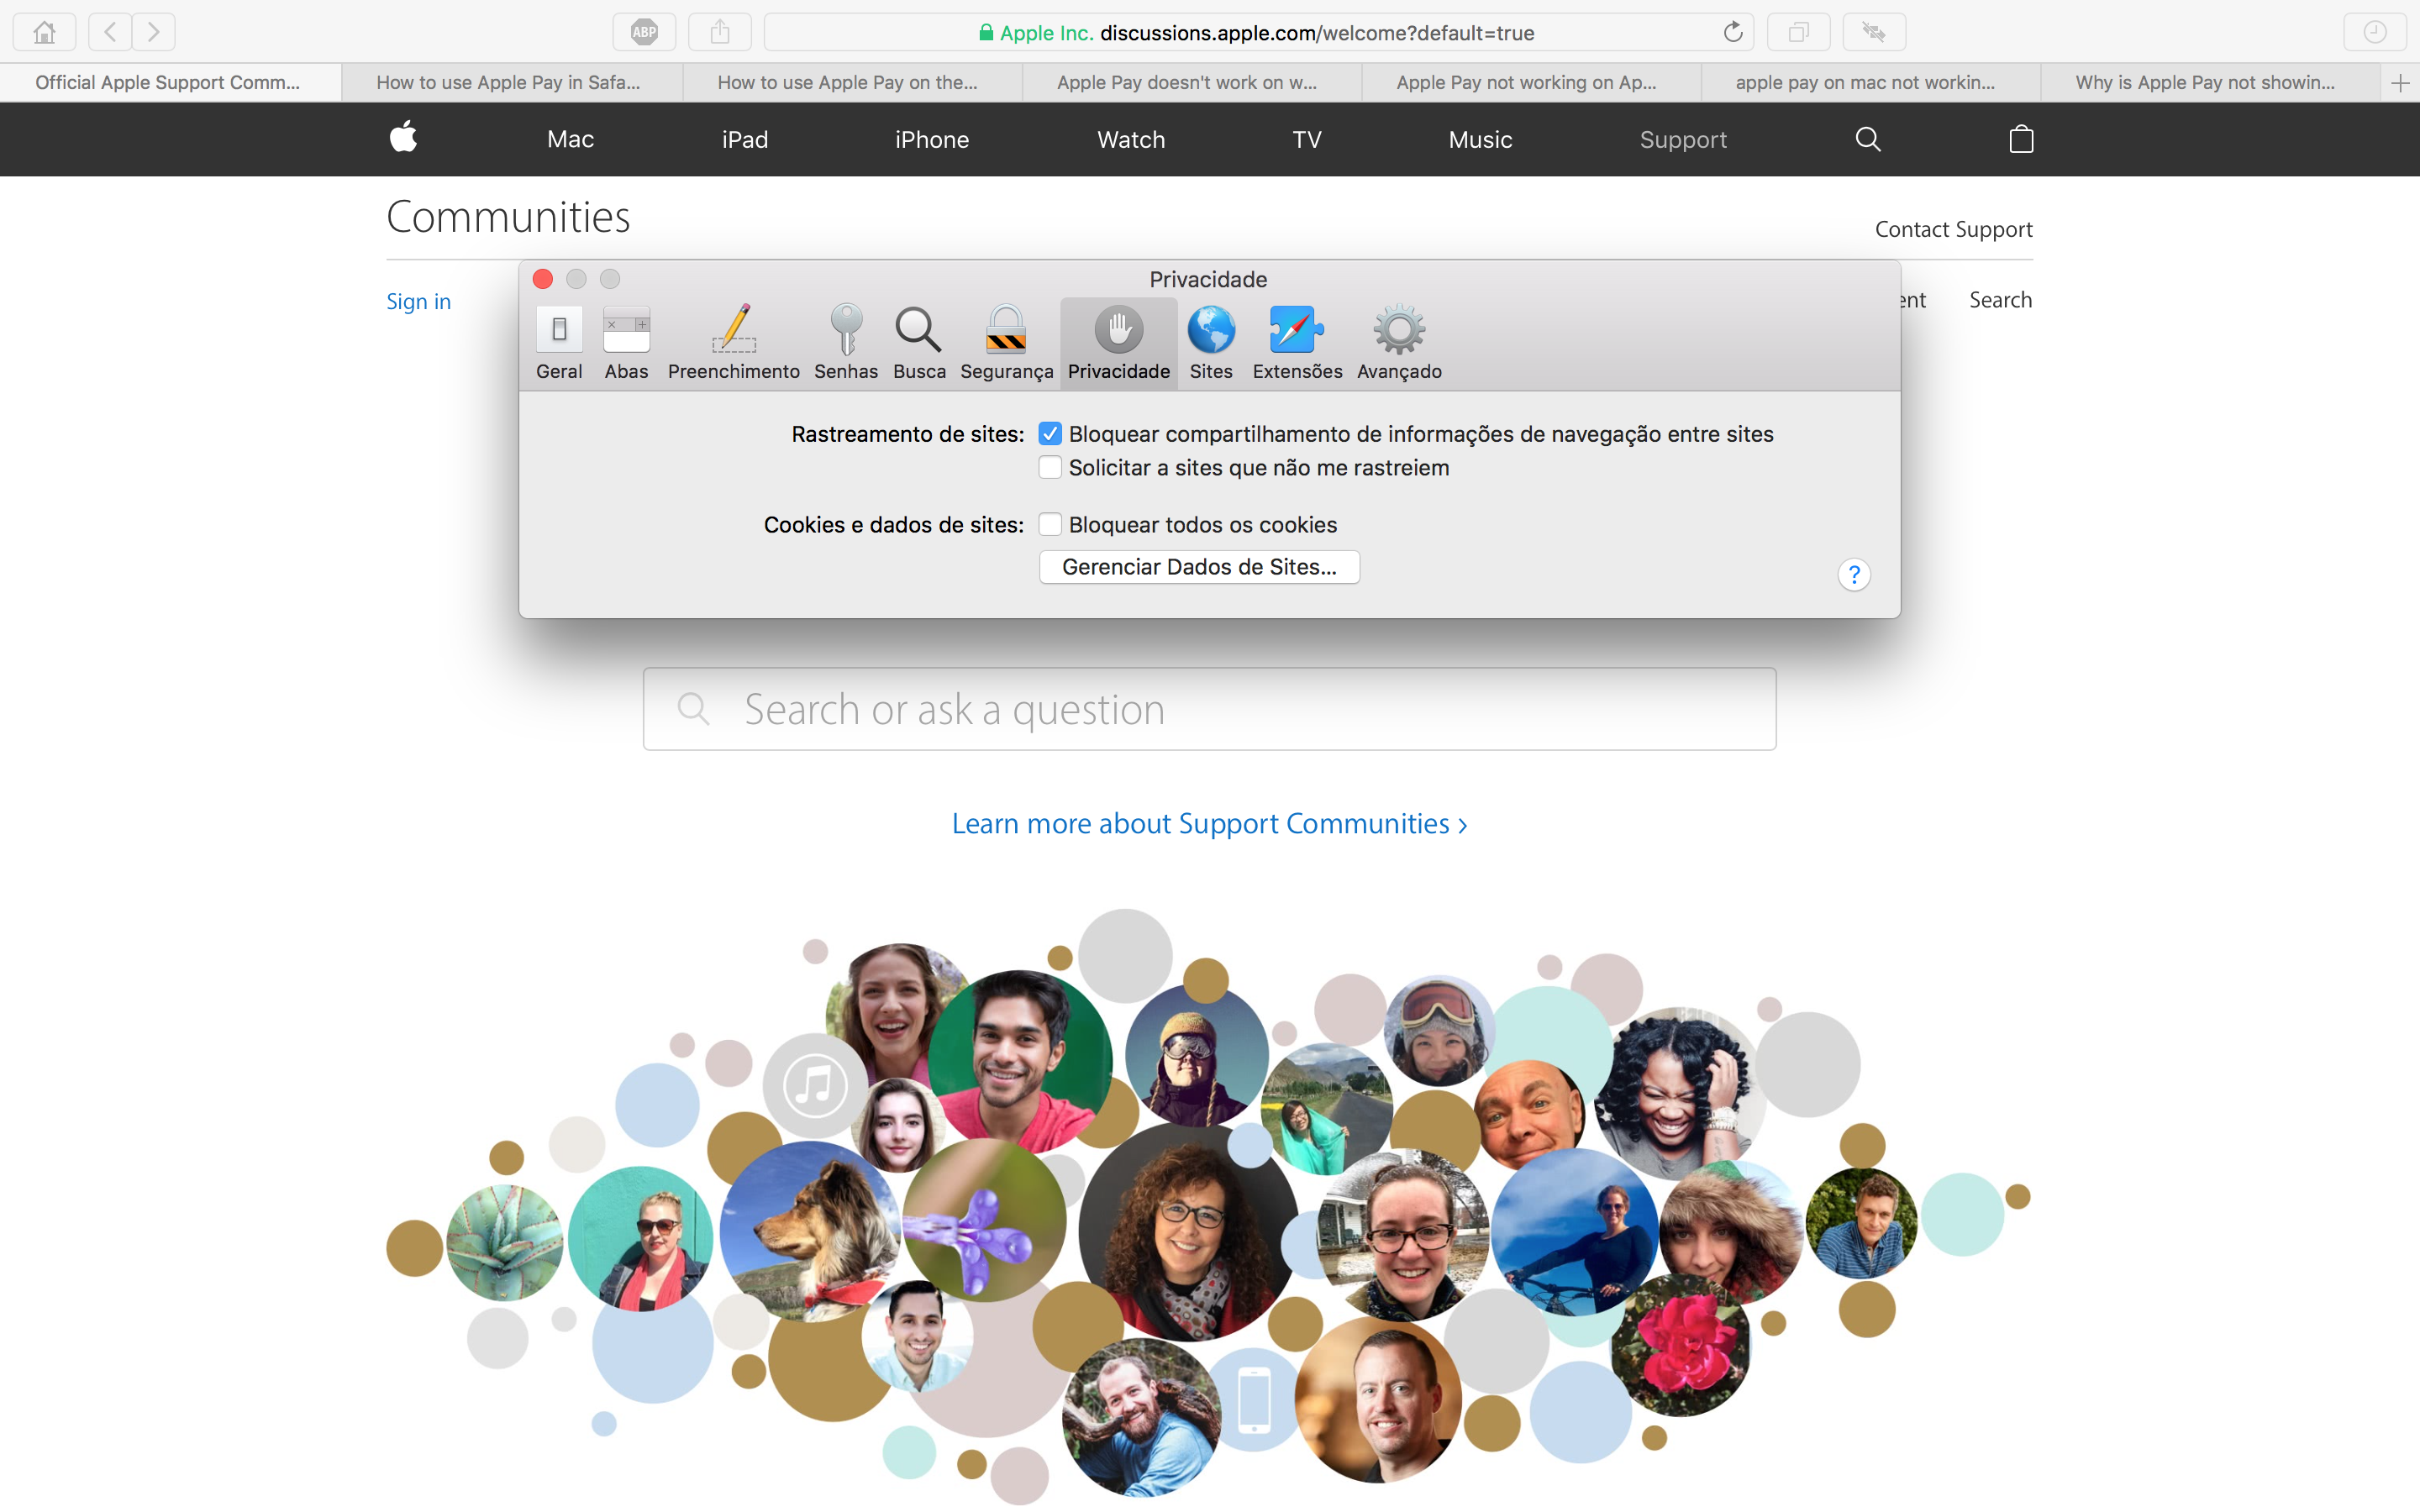Reload the page with refresh icon

click(x=1732, y=32)
